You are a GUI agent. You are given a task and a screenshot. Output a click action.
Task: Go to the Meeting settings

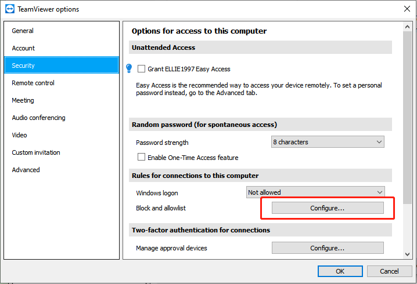[23, 100]
